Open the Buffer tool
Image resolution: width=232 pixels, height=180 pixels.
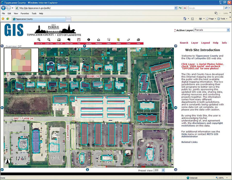pos(119,40)
